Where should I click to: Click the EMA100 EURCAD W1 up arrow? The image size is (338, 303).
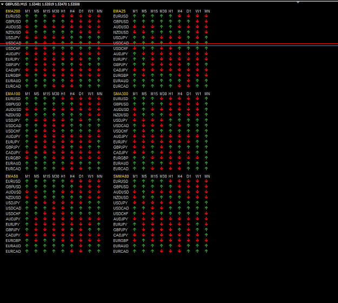[90, 168]
